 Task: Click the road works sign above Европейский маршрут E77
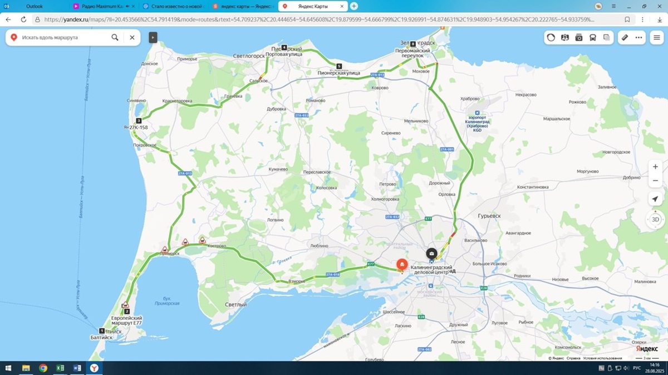pos(126,304)
